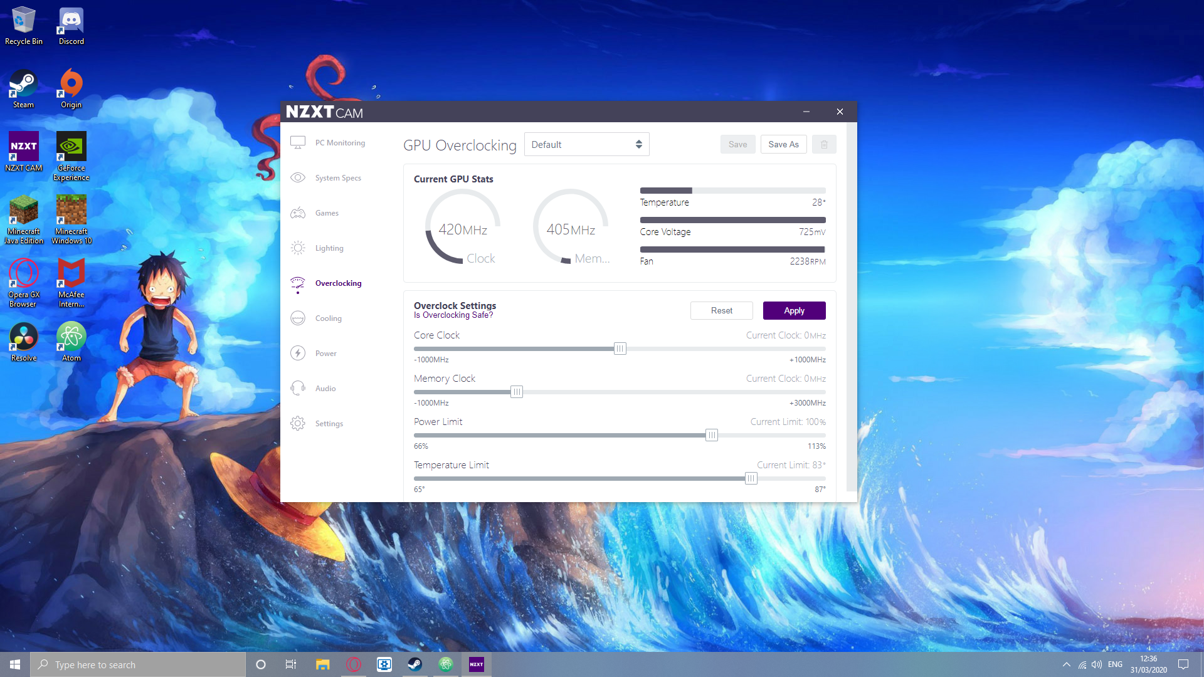Open the Cooling section icon
The width and height of the screenshot is (1204, 677).
[x=298, y=318]
